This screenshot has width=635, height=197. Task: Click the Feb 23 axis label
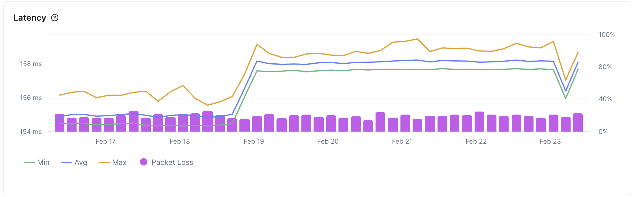(x=550, y=142)
